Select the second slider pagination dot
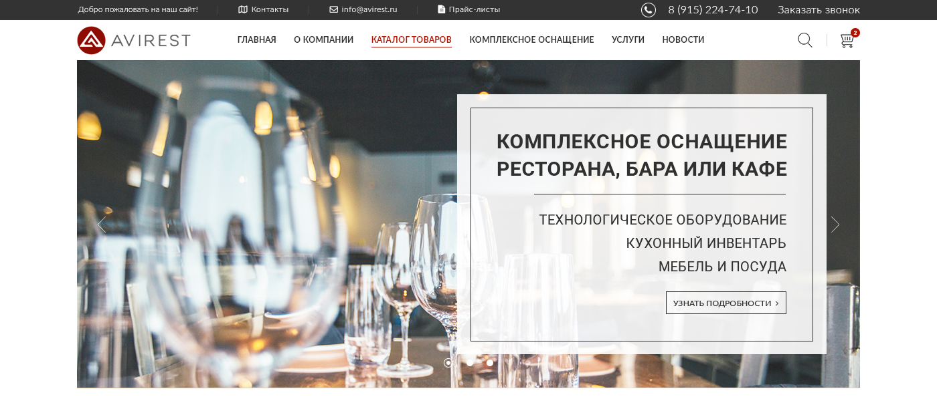The height and width of the screenshot is (419, 937). point(469,363)
